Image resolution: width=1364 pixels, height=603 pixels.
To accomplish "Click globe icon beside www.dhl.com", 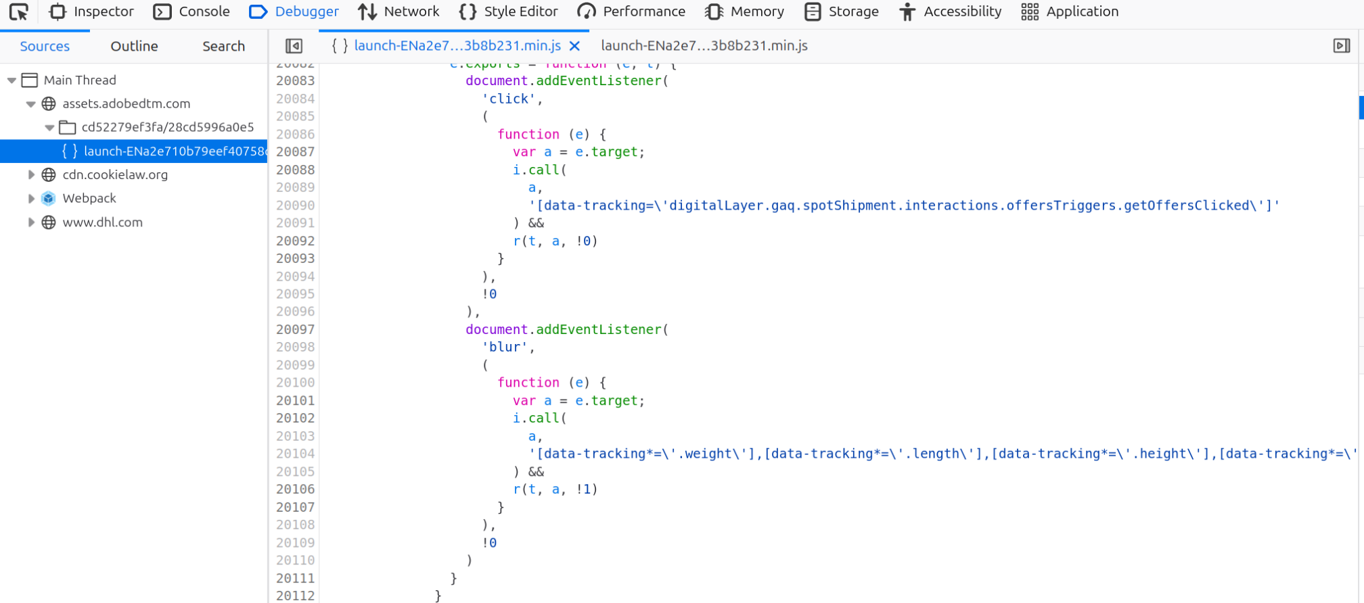I will pyautogui.click(x=49, y=222).
